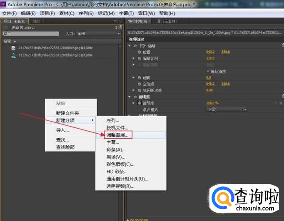This screenshot has height=221, width=284.
Task: Choose 新建文件夹 in context menu
Action: [x=67, y=113]
